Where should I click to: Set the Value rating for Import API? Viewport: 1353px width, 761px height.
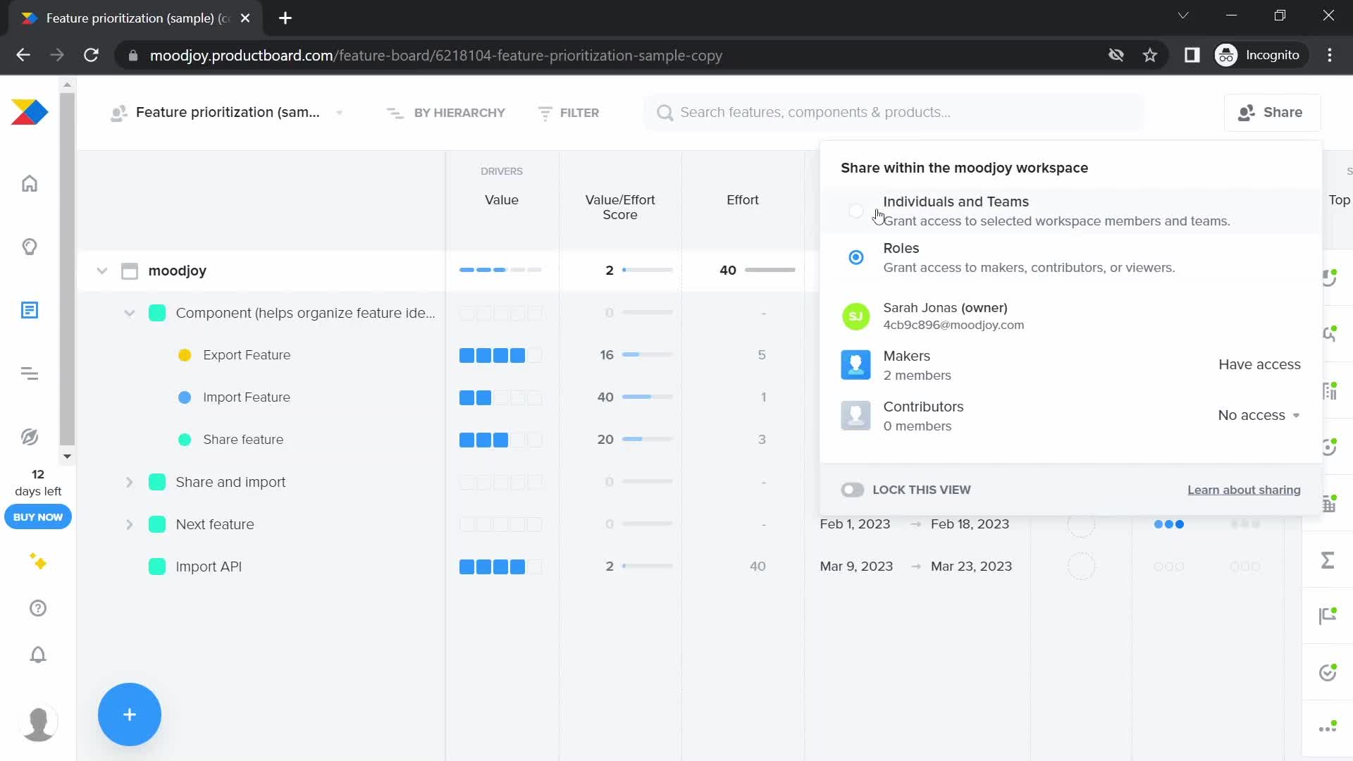(x=501, y=567)
